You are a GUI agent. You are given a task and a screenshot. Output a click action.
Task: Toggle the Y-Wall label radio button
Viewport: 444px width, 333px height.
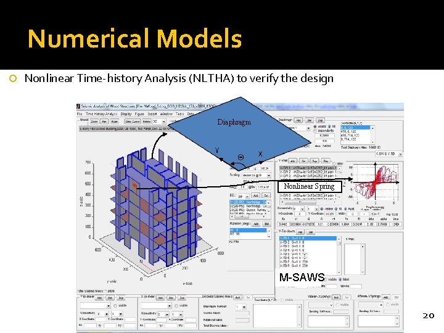click(334, 163)
